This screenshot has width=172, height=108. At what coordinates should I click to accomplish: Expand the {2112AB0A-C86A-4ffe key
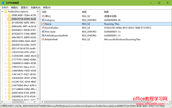(6, 89)
